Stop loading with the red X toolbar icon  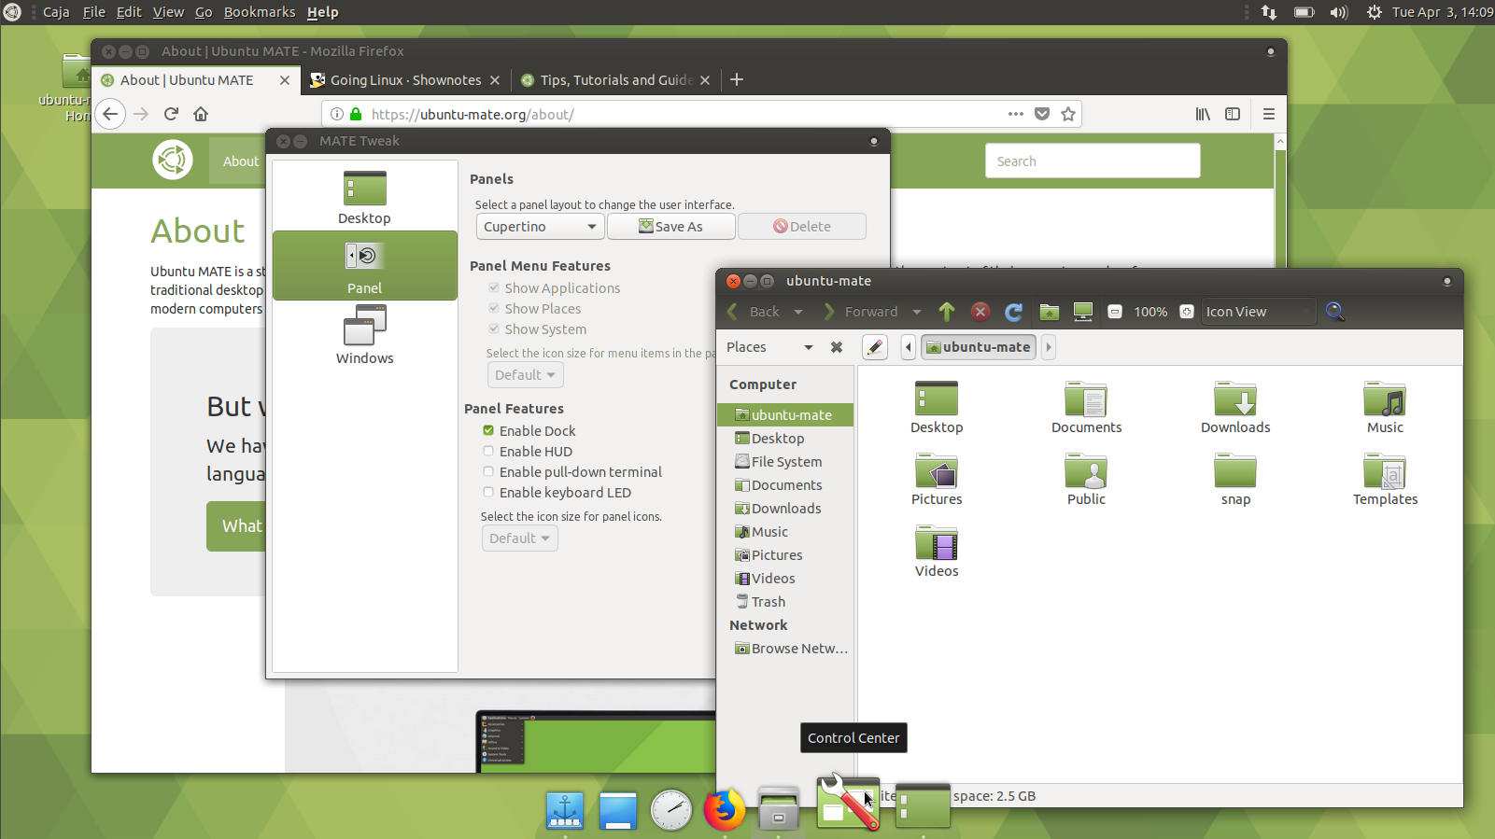(980, 312)
